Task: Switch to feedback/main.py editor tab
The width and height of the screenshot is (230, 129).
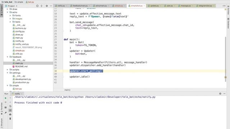Action: click(80, 6)
